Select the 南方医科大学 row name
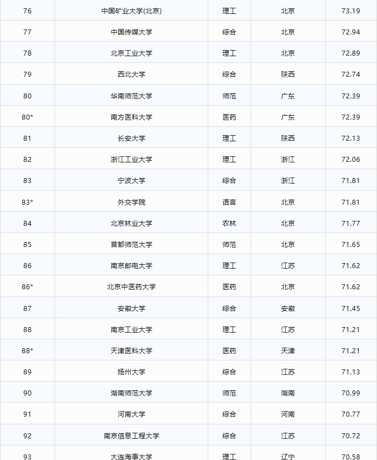 [x=131, y=117]
